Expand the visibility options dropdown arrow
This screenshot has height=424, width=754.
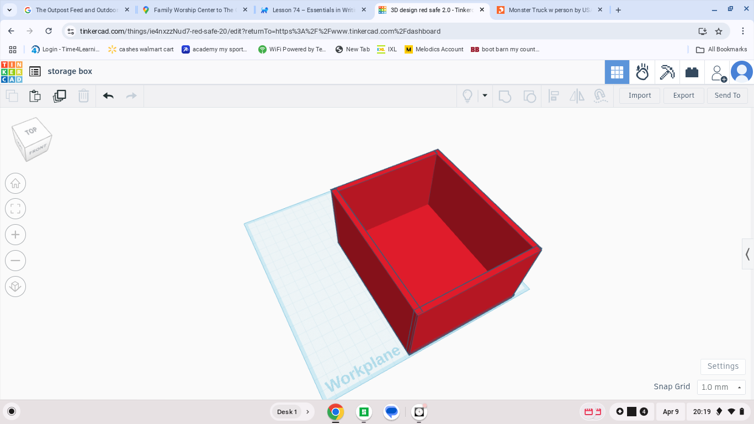(485, 96)
